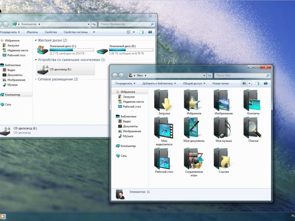Open the Контакты folder icon
Viewport: 295px width, 221px height.
coord(253,100)
